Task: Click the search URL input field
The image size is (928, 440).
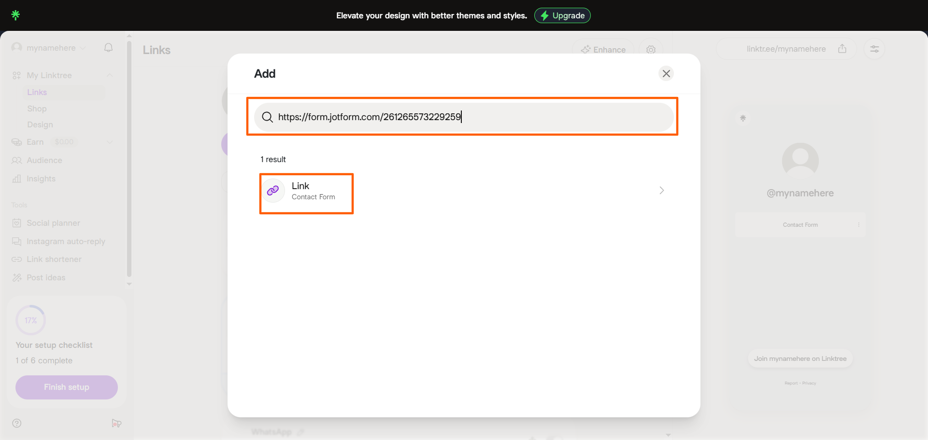Action: click(464, 117)
